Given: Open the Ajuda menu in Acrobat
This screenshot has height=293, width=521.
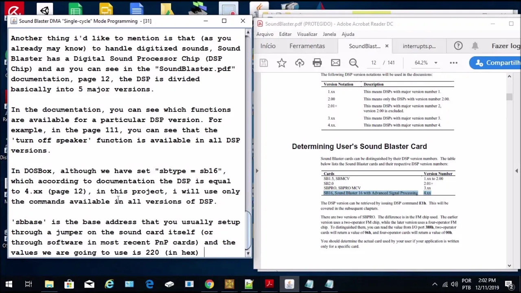Looking at the screenshot, I should tap(348, 34).
